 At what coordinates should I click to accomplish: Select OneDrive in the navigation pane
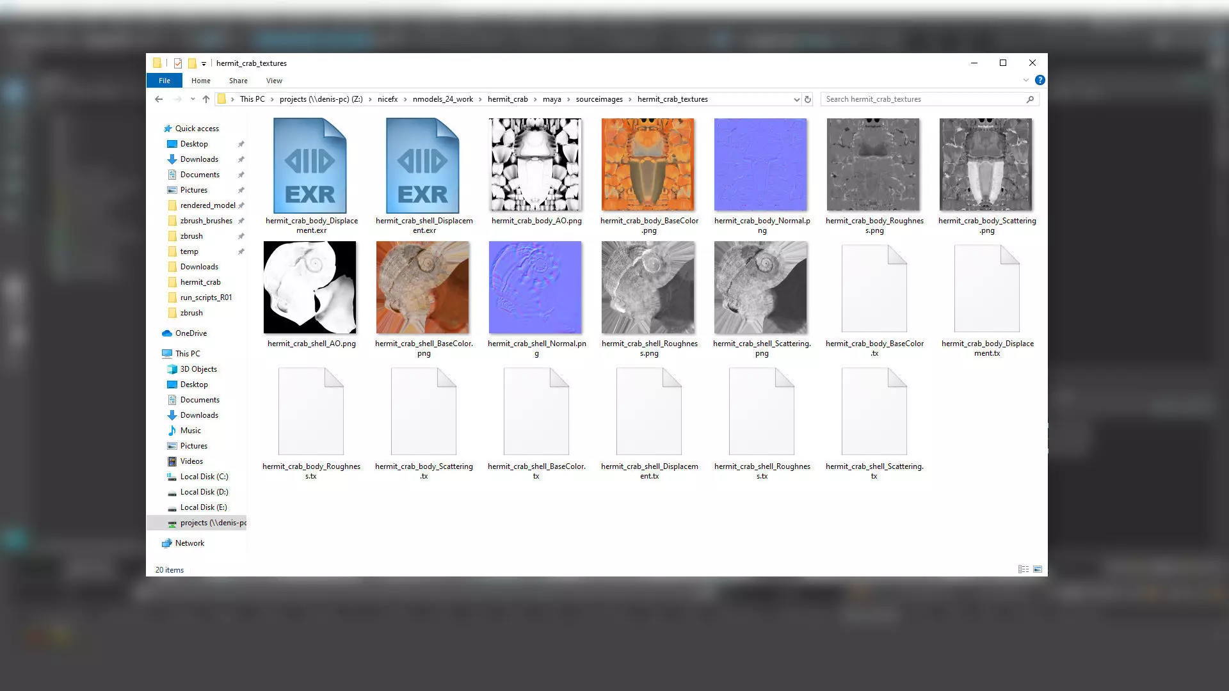[x=191, y=333]
